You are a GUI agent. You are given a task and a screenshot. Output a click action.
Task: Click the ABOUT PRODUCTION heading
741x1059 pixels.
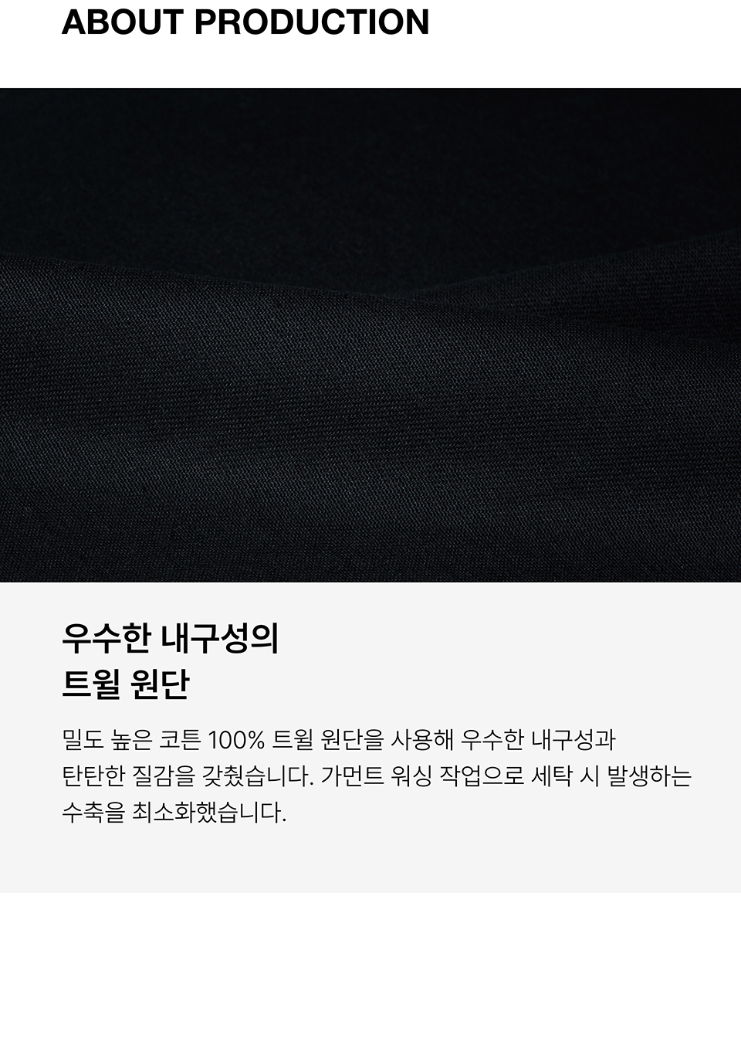pos(245,22)
